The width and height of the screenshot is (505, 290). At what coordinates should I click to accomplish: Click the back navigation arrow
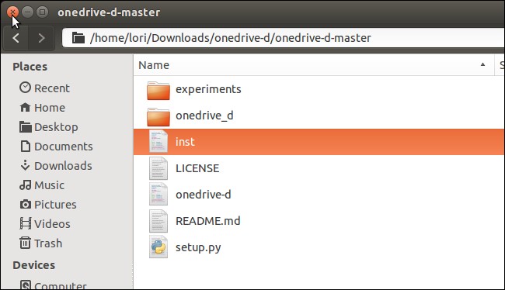click(x=16, y=38)
